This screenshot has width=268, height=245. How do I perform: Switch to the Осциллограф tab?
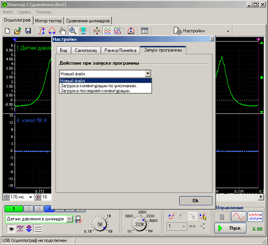coord(17,20)
